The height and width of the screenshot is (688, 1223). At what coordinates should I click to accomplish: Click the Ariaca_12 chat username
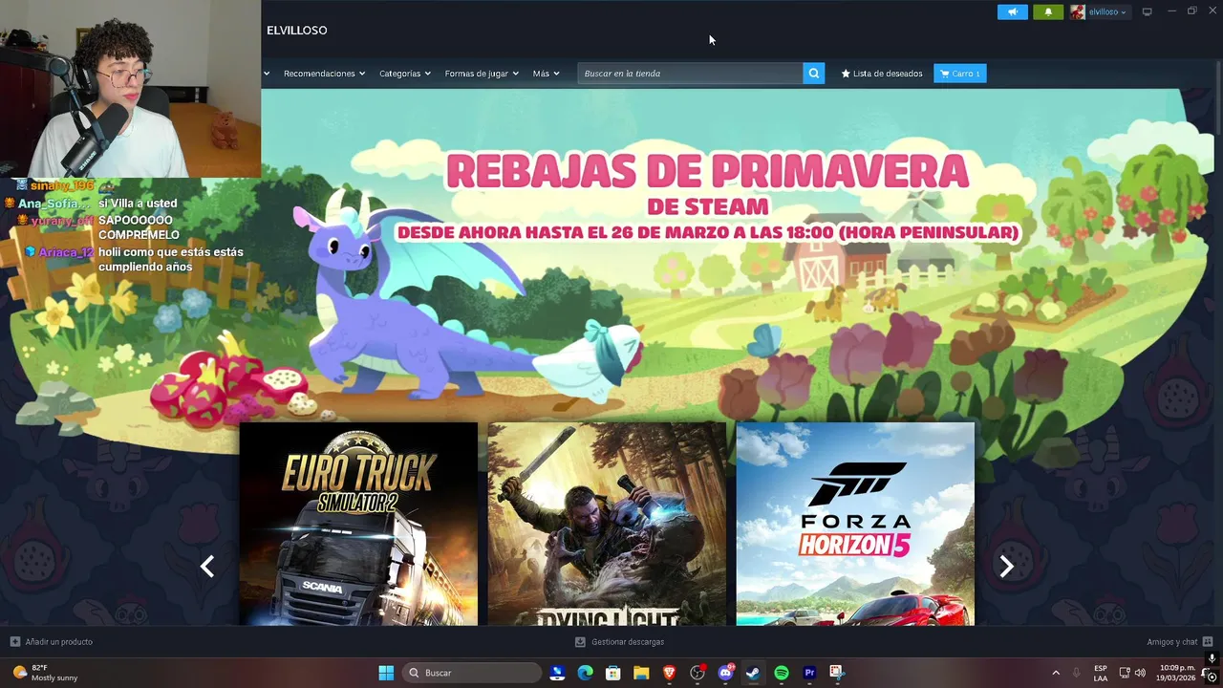(66, 252)
